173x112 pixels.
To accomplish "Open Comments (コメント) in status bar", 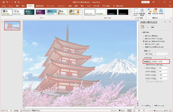I will tap(122, 111).
